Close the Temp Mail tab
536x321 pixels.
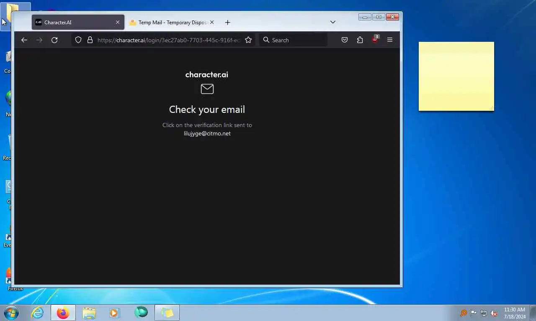[x=212, y=23]
